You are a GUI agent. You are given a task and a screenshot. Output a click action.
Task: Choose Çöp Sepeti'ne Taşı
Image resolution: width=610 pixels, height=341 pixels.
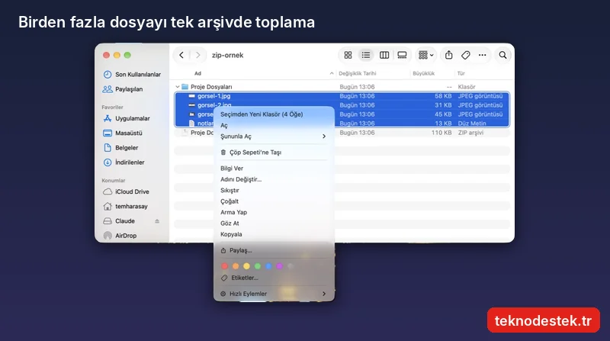[x=274, y=153]
